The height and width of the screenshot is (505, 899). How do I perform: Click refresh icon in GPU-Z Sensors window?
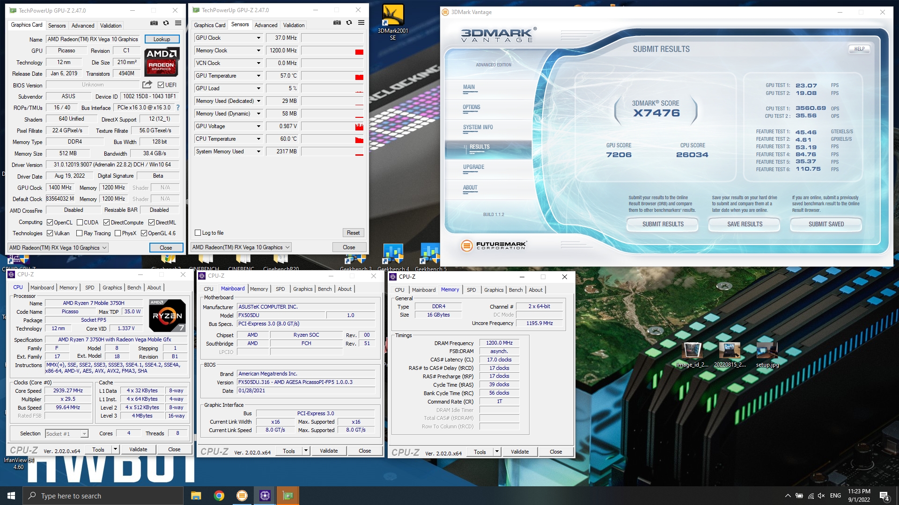pyautogui.click(x=349, y=22)
